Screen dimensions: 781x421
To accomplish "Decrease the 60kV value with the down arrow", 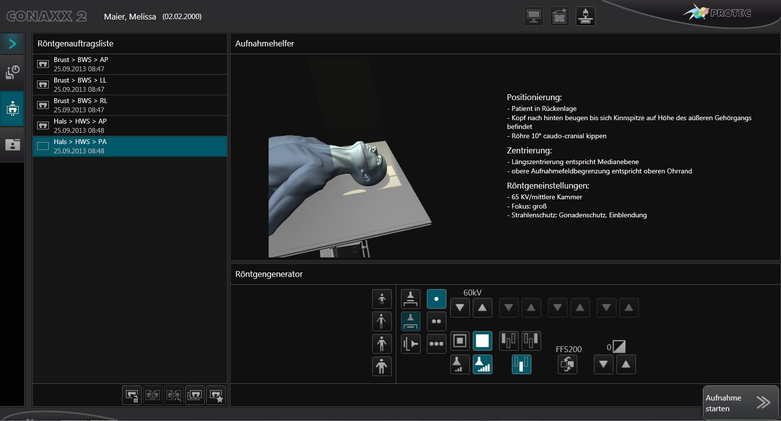I will tap(460, 308).
